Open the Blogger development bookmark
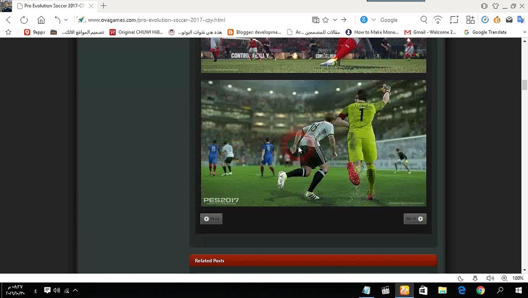 pos(254,32)
